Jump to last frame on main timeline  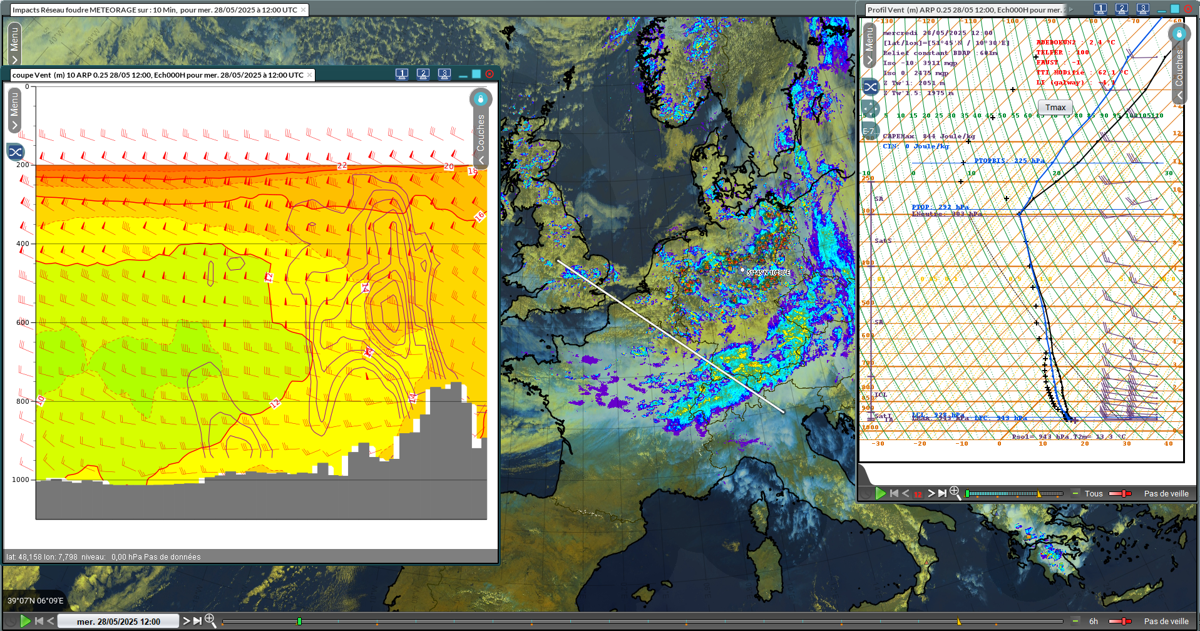pyautogui.click(x=197, y=621)
